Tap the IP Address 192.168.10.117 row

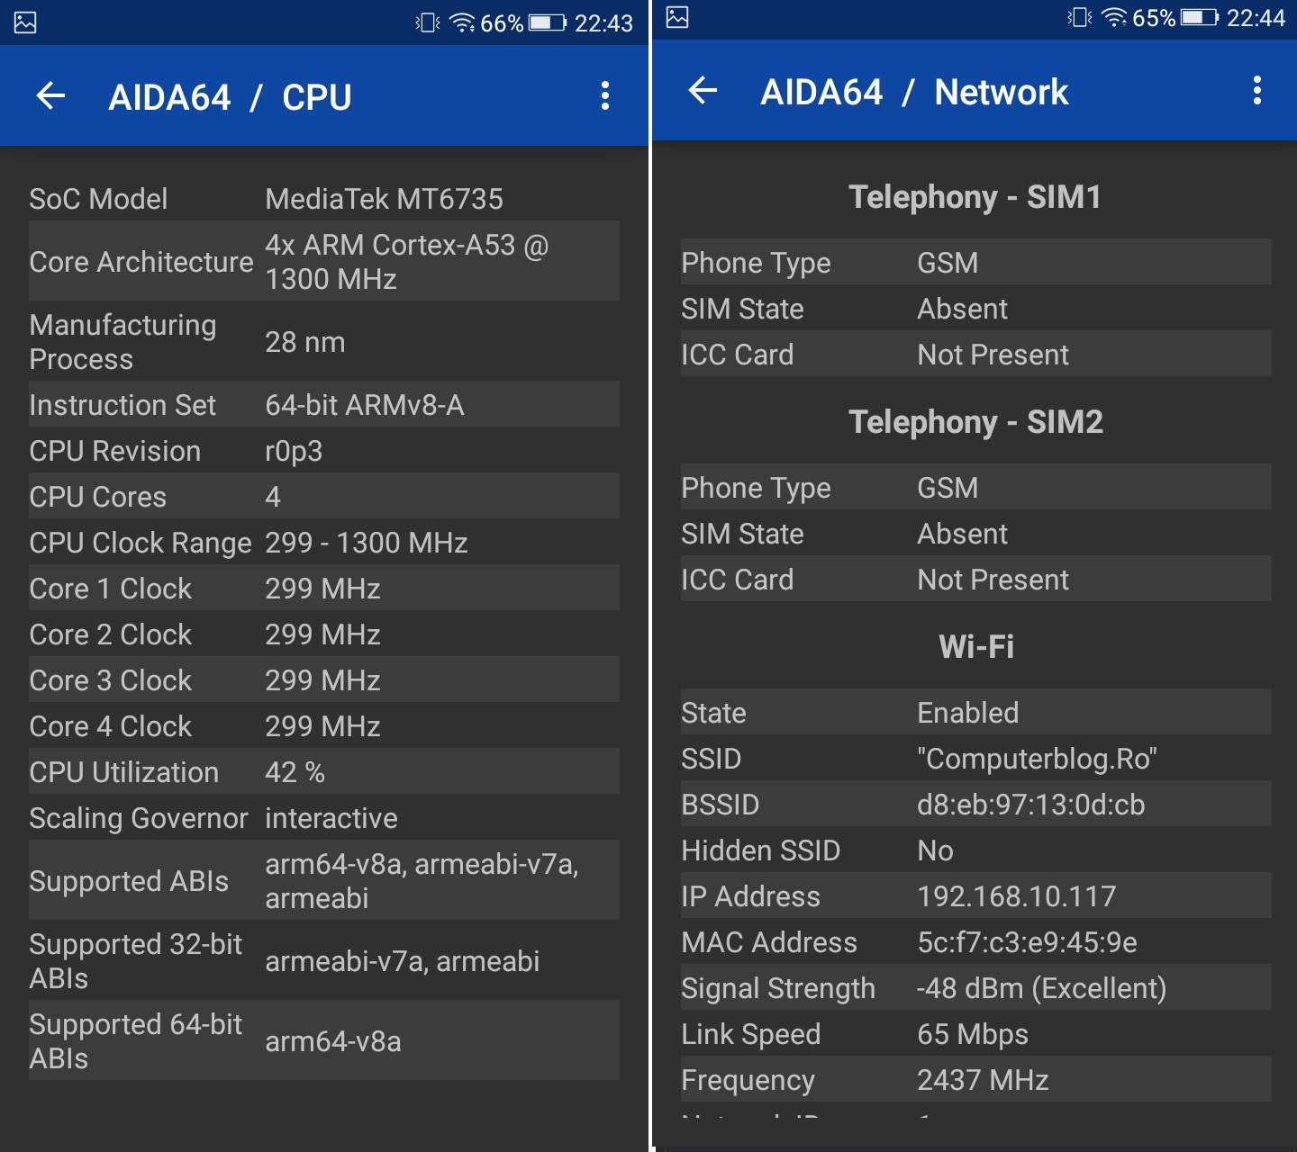[975, 895]
